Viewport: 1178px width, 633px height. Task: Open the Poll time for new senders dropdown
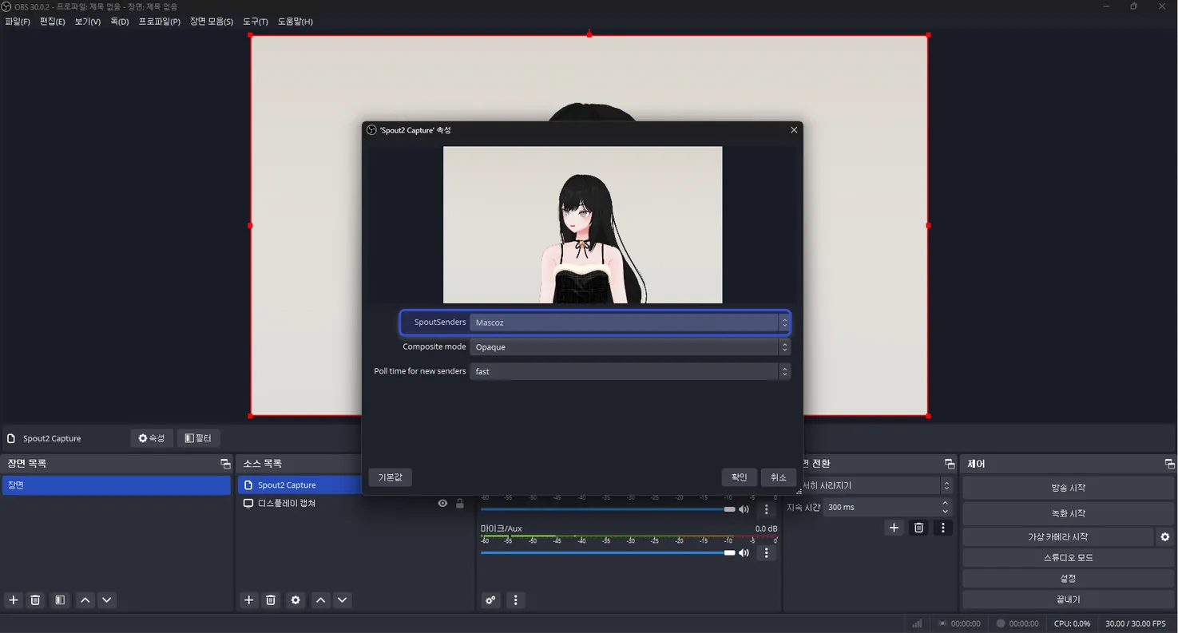point(629,372)
